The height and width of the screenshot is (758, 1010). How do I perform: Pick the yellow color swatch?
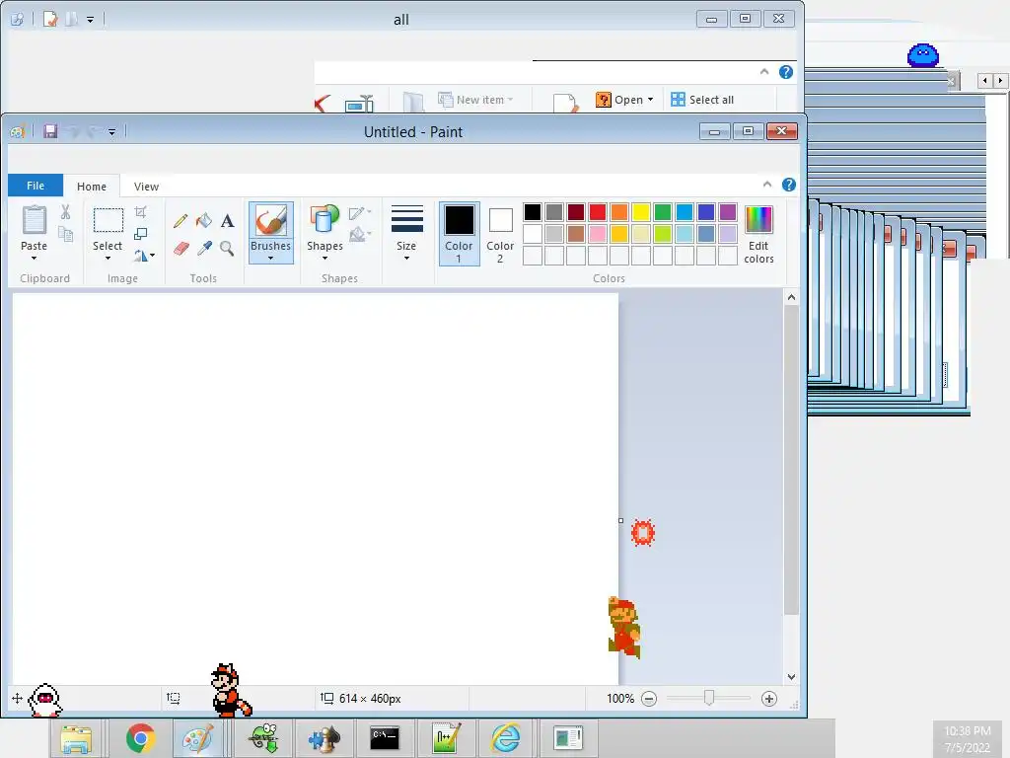(641, 212)
